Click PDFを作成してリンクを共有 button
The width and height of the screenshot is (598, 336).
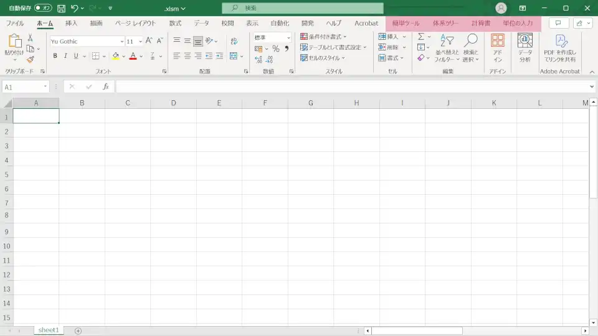(559, 48)
